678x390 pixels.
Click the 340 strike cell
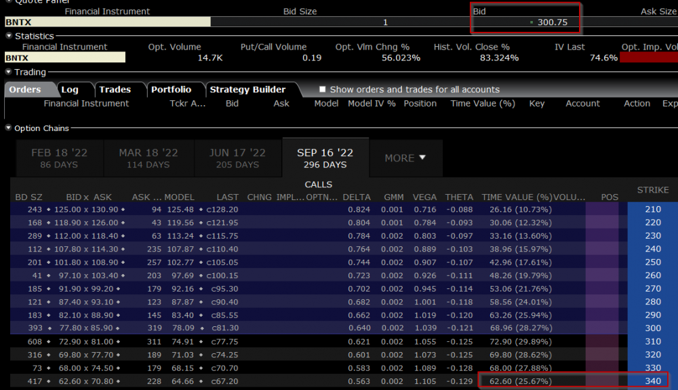click(652, 381)
